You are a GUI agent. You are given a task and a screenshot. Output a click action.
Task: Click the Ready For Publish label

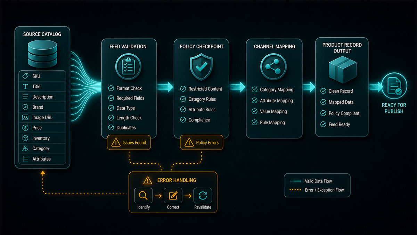click(394, 108)
